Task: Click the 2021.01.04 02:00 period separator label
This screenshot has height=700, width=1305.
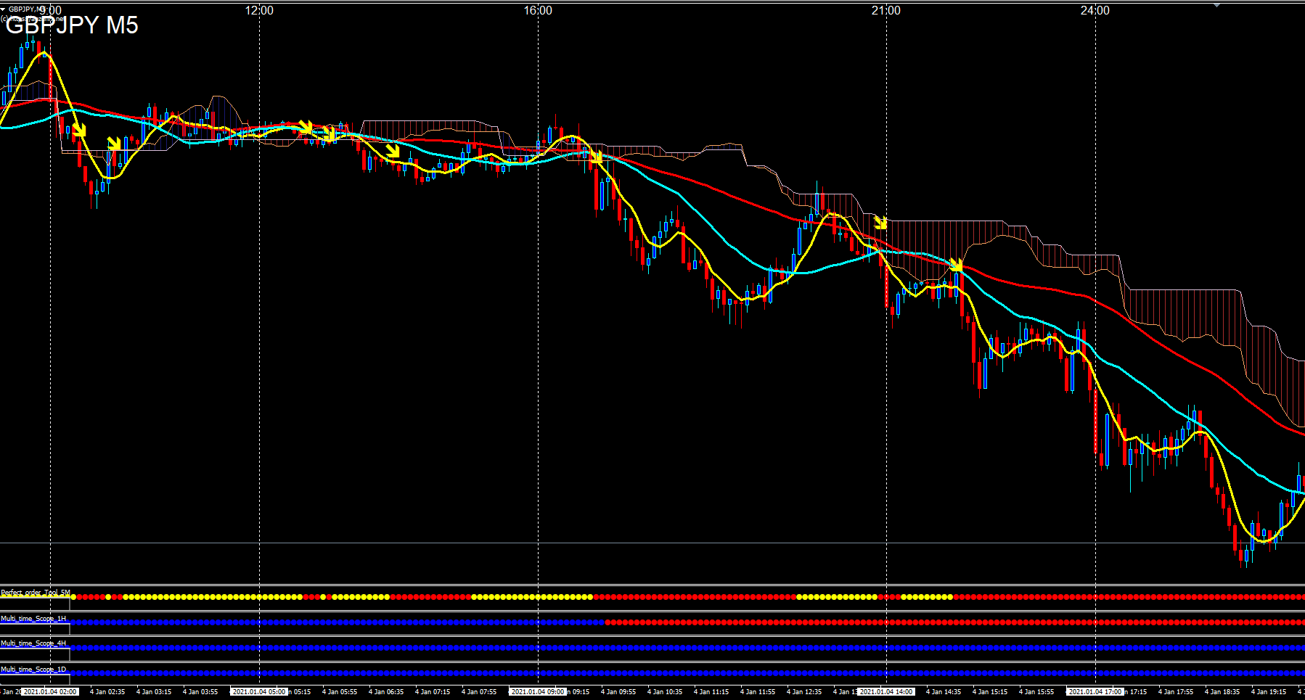Action: tap(50, 692)
